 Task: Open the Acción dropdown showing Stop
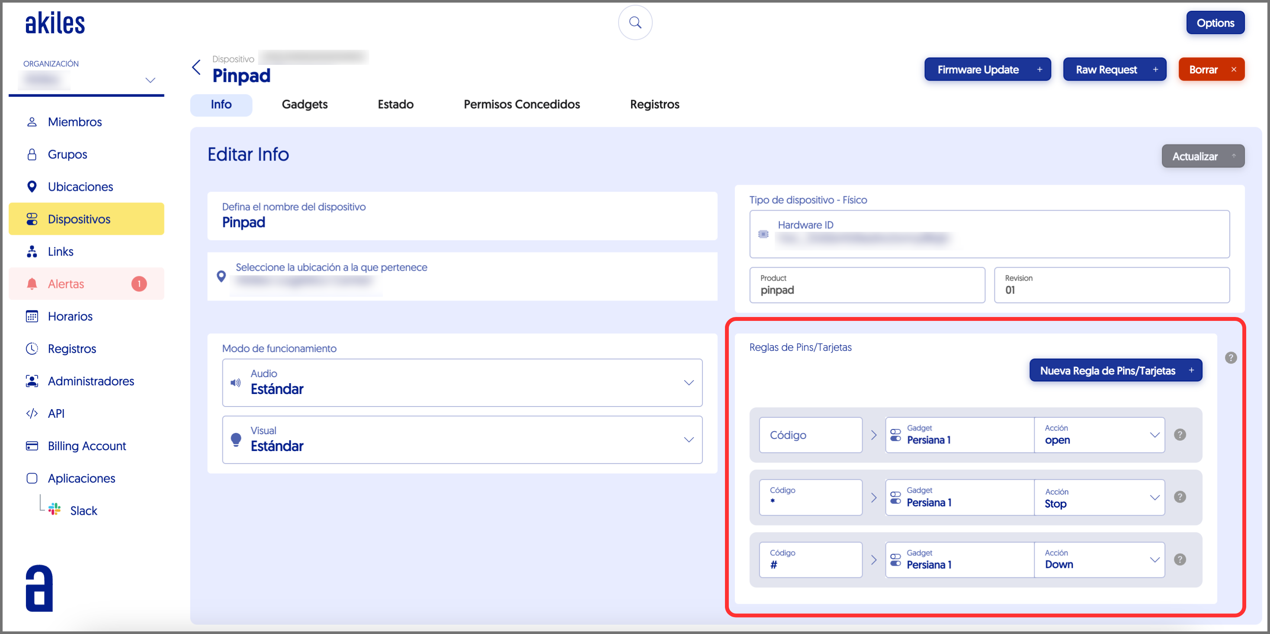(1100, 497)
